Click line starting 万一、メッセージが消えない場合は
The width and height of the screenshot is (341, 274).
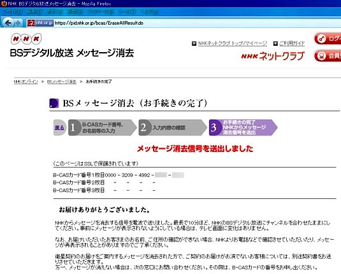click(x=187, y=268)
